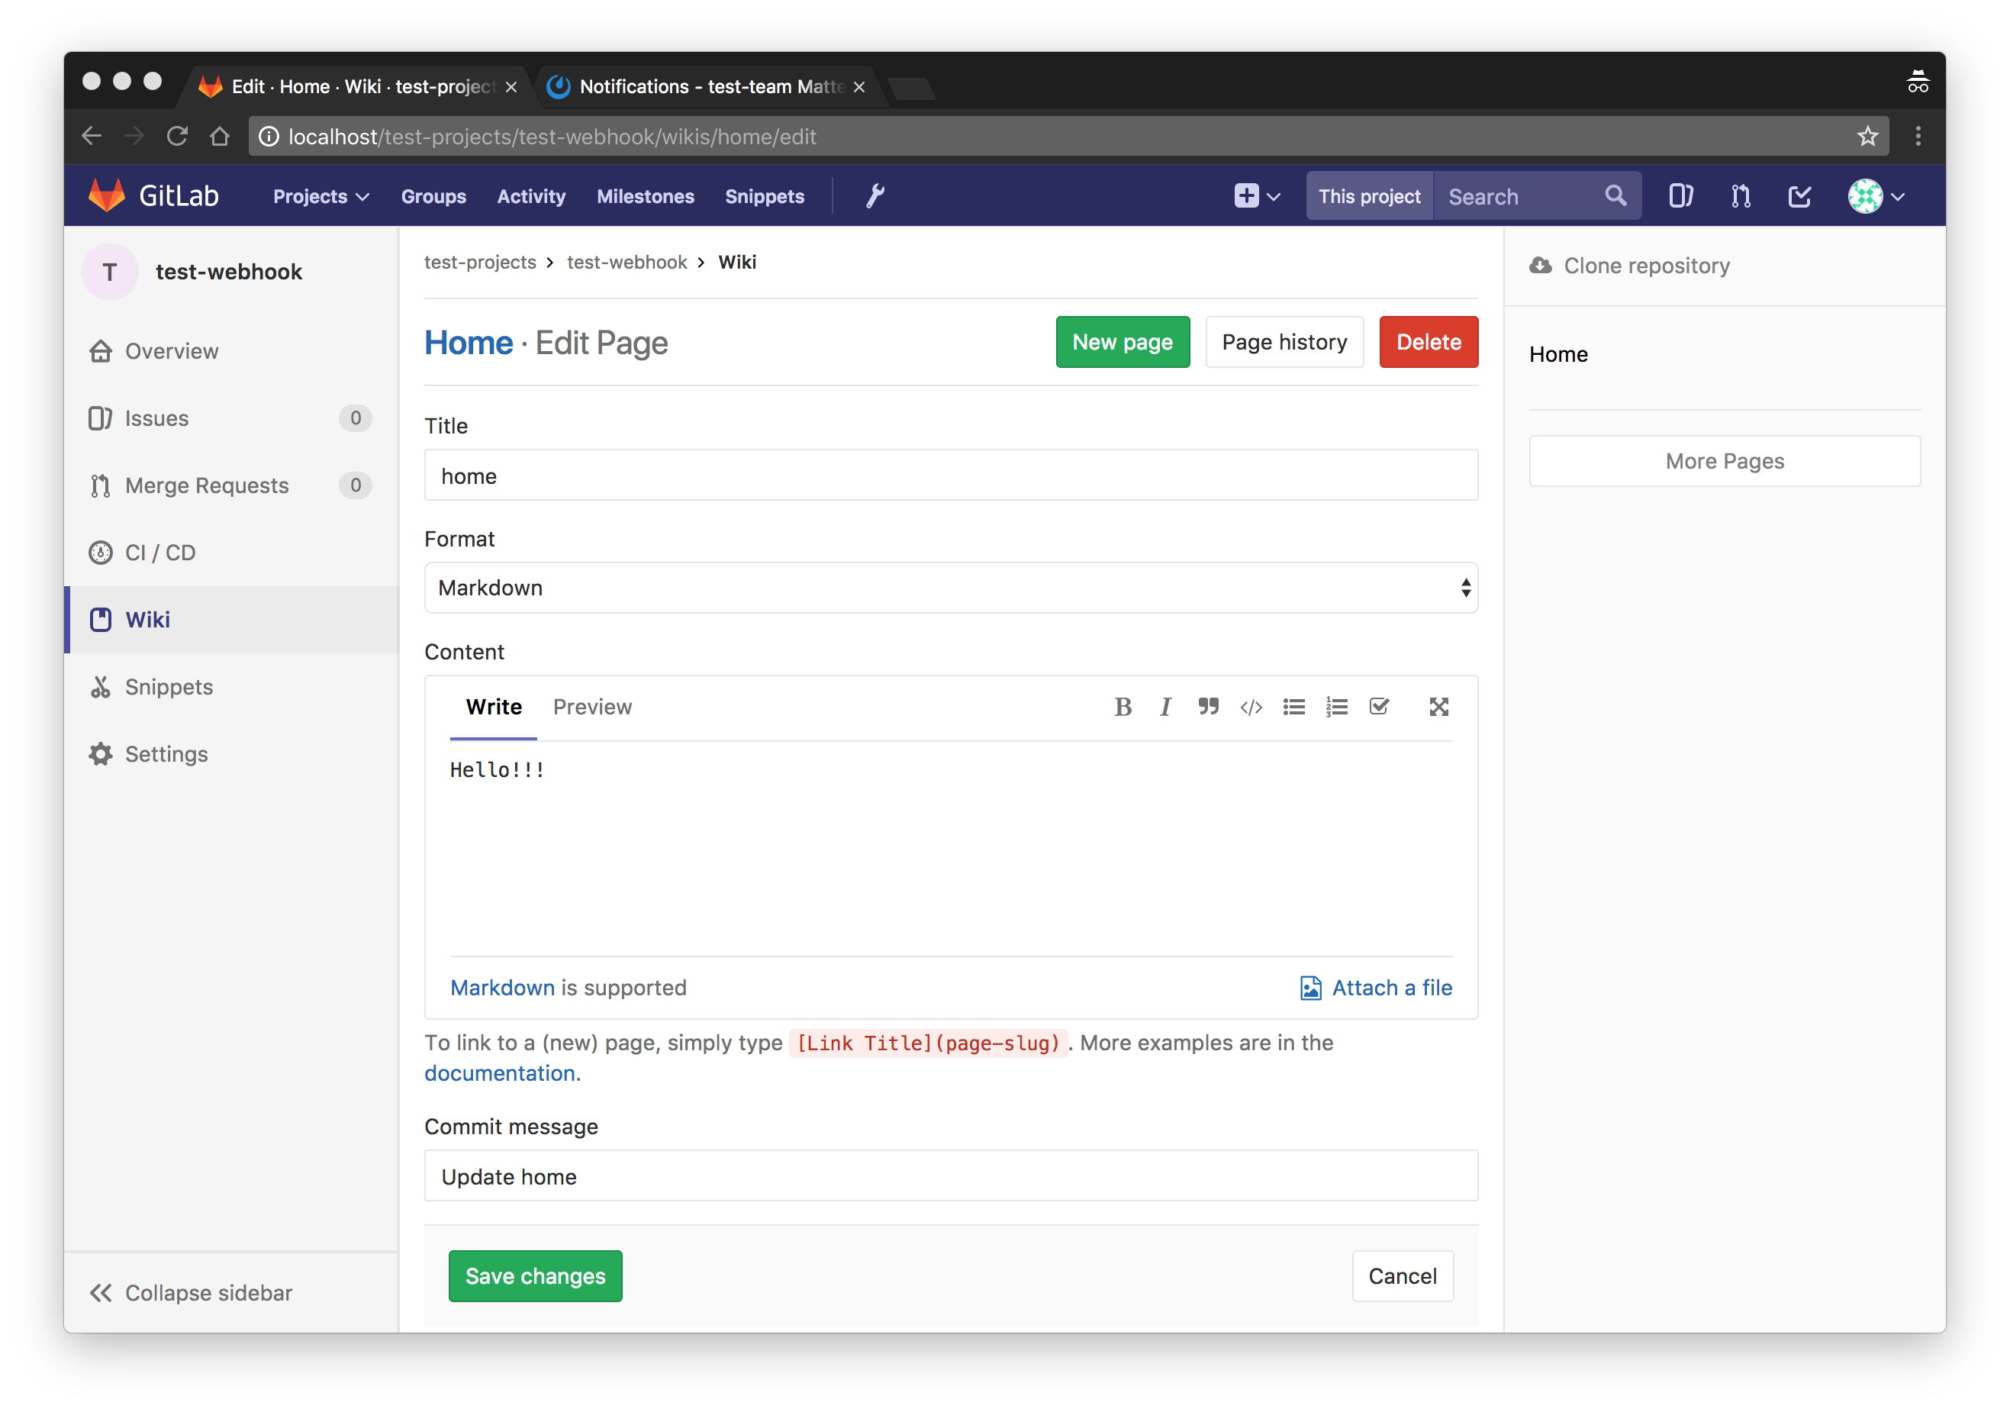The height and width of the screenshot is (1409, 2010).
Task: Insert a code block
Action: (1251, 707)
